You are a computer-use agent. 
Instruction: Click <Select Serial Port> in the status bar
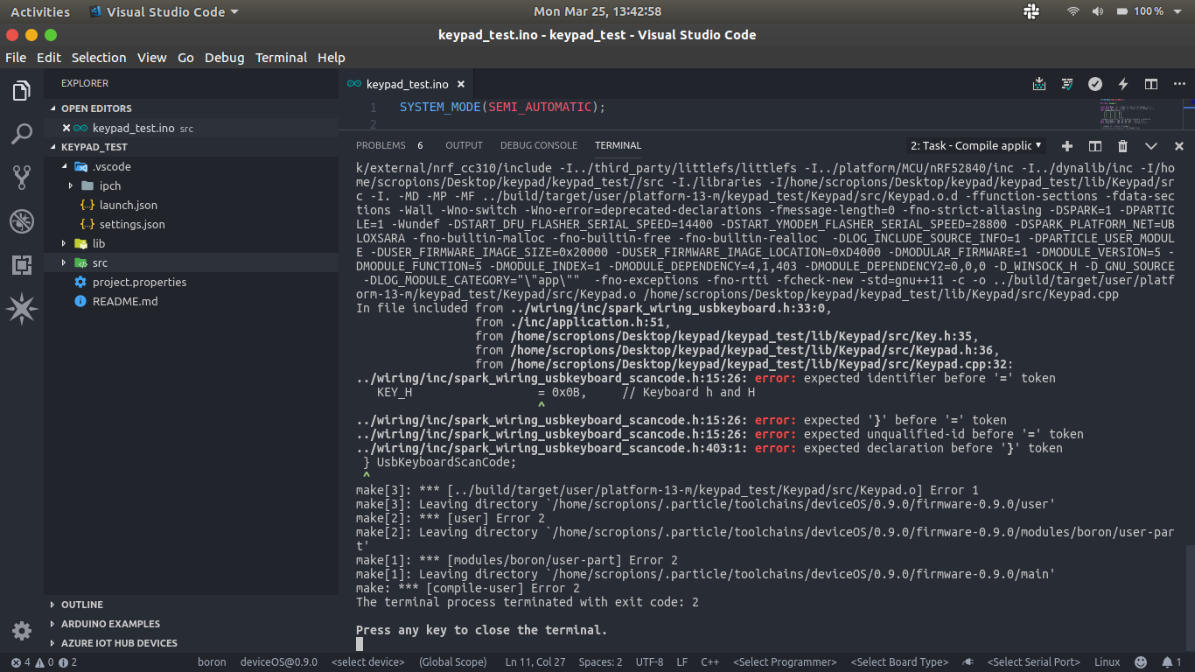[x=1034, y=662]
